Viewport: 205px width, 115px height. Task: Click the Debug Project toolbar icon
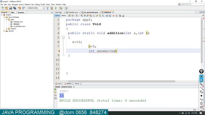(x=61, y=8)
